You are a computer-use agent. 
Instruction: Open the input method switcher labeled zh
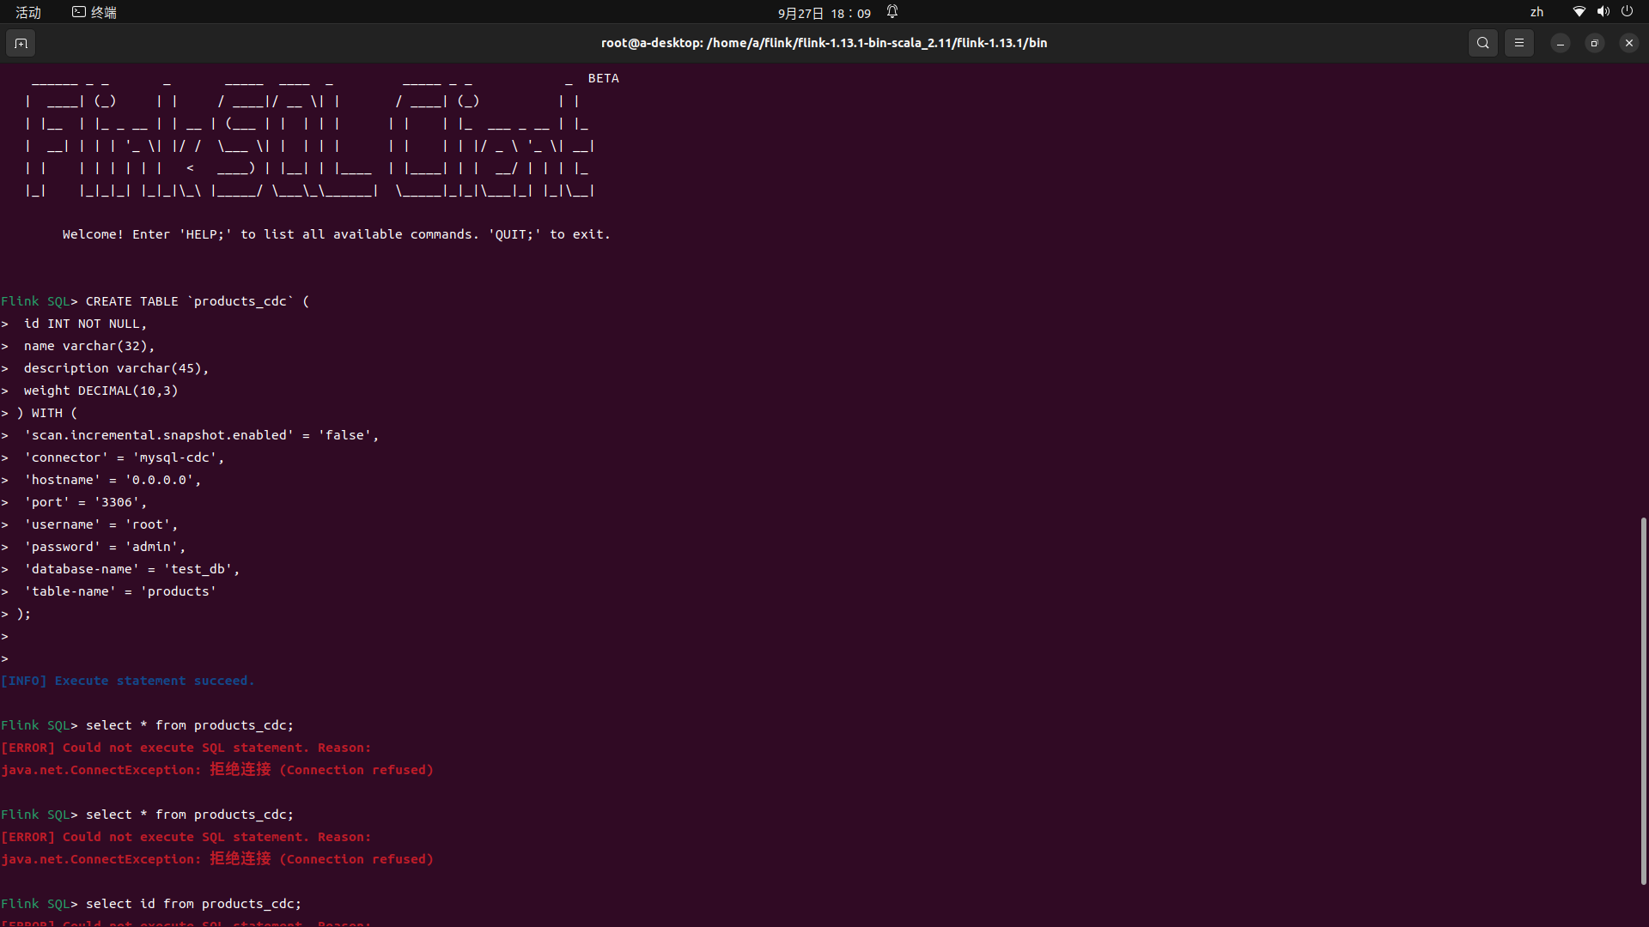pyautogui.click(x=1536, y=11)
